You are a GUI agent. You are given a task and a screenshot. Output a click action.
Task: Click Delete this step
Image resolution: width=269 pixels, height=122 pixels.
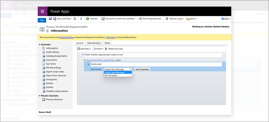[x=114, y=49]
